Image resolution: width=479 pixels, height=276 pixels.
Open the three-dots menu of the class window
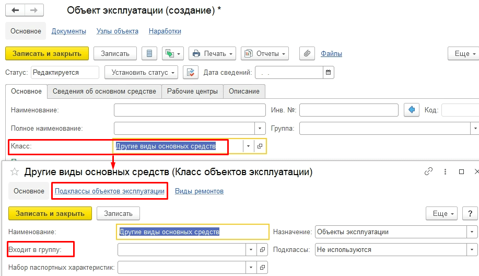click(x=445, y=172)
